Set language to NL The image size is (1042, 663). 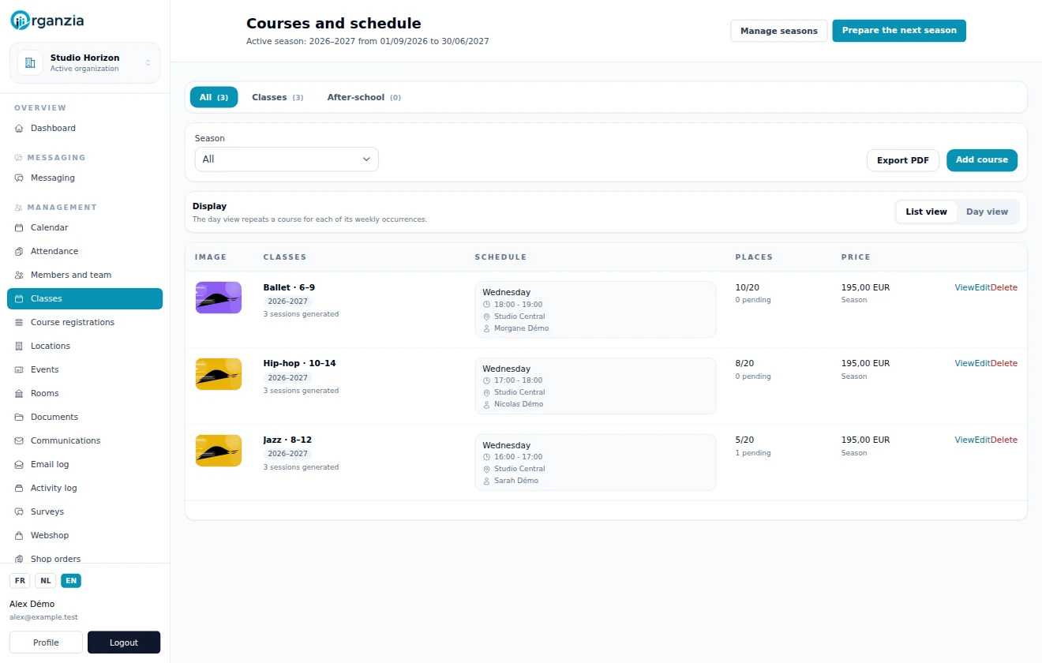coord(46,581)
